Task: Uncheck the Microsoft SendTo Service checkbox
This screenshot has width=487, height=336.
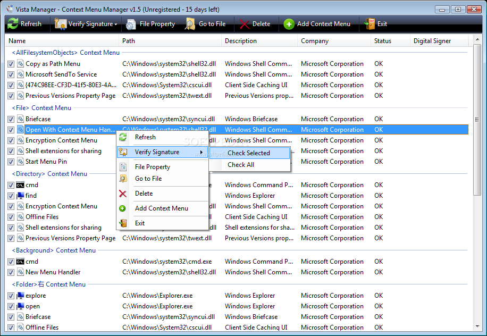Action: 11,74
